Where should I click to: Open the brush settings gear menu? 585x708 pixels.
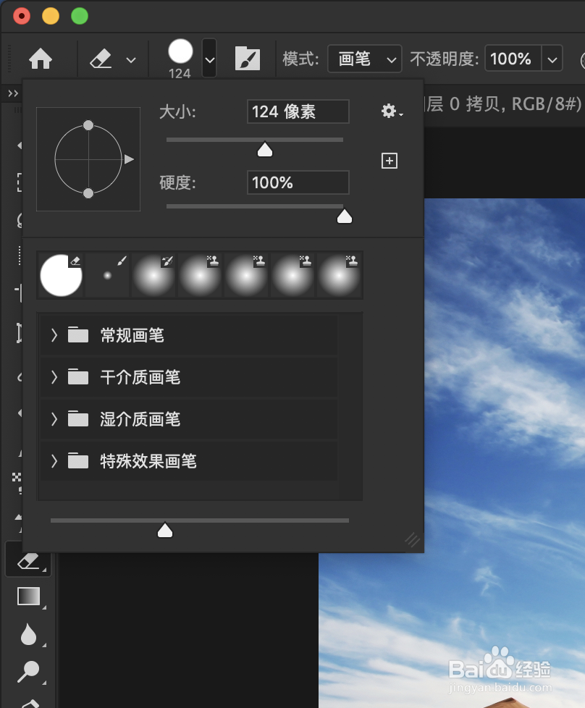[390, 110]
